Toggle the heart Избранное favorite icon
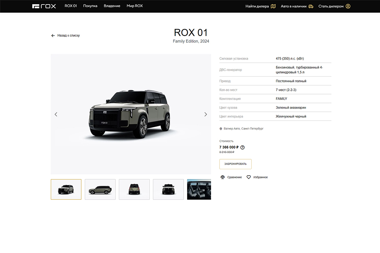This screenshot has height=253, width=380. pos(249,177)
